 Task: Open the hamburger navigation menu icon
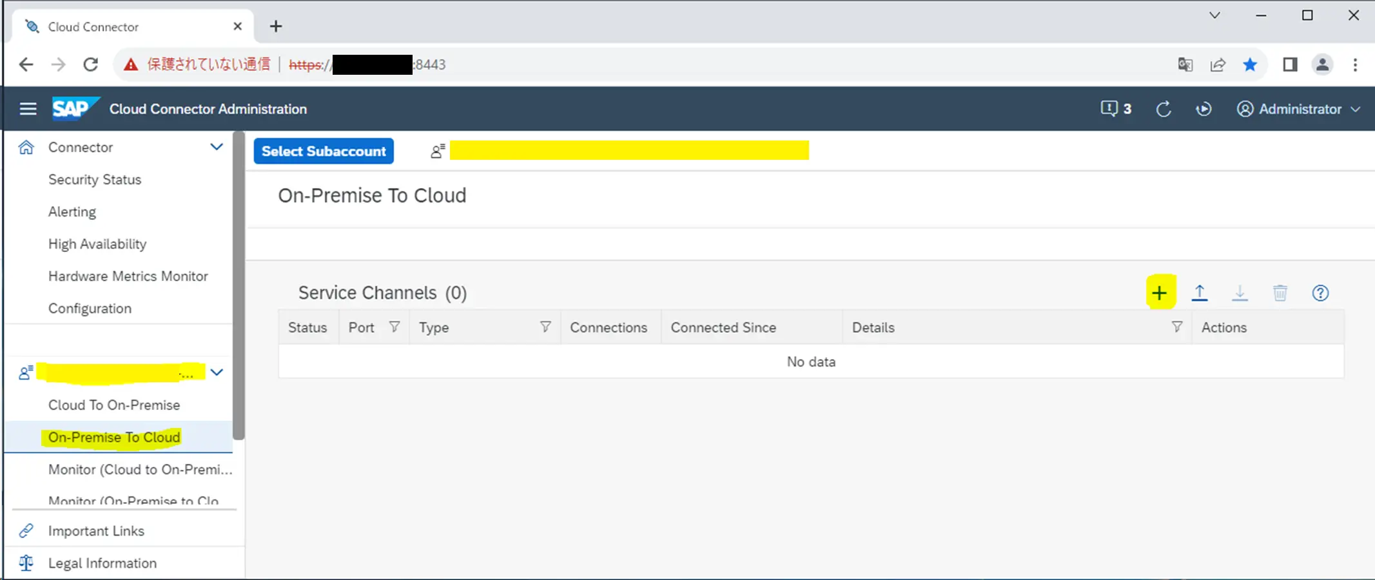28,109
